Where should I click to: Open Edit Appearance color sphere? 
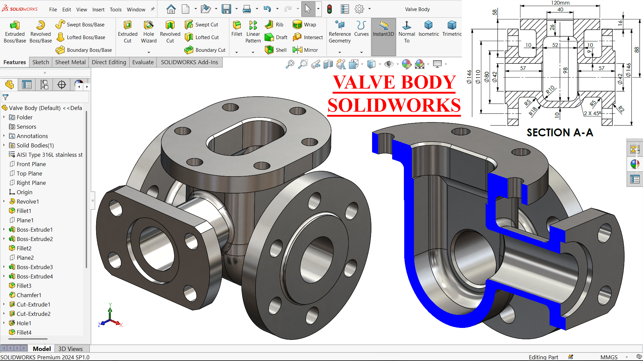point(406,64)
